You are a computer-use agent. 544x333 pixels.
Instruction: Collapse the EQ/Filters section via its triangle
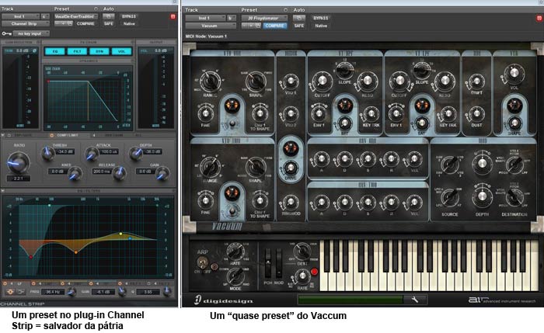point(3,191)
